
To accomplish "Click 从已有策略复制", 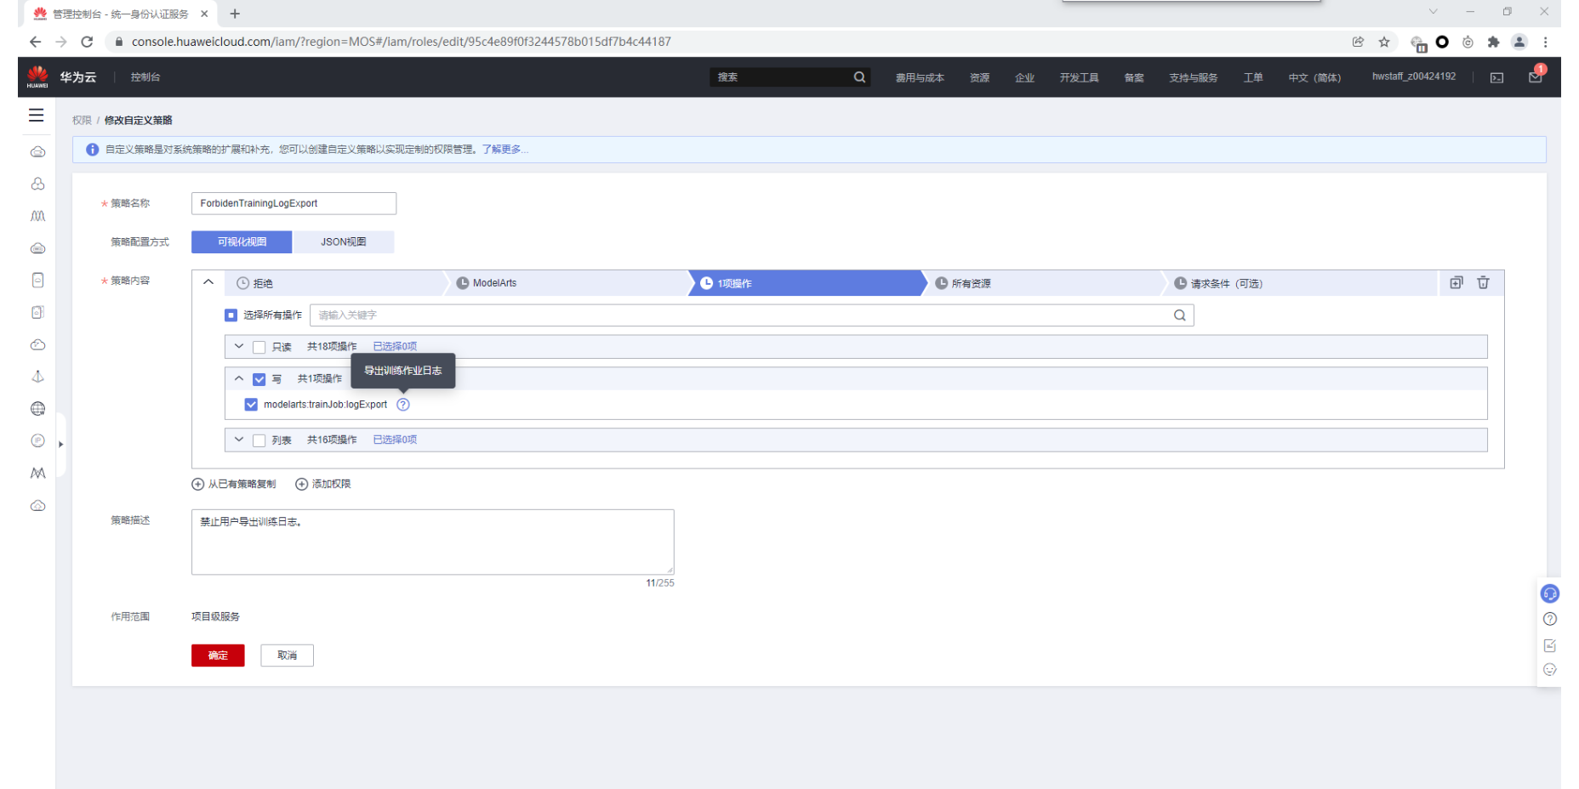I will pyautogui.click(x=234, y=484).
